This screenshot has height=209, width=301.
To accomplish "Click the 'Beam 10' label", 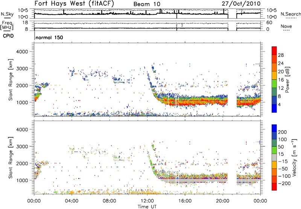I will click(147, 4).
